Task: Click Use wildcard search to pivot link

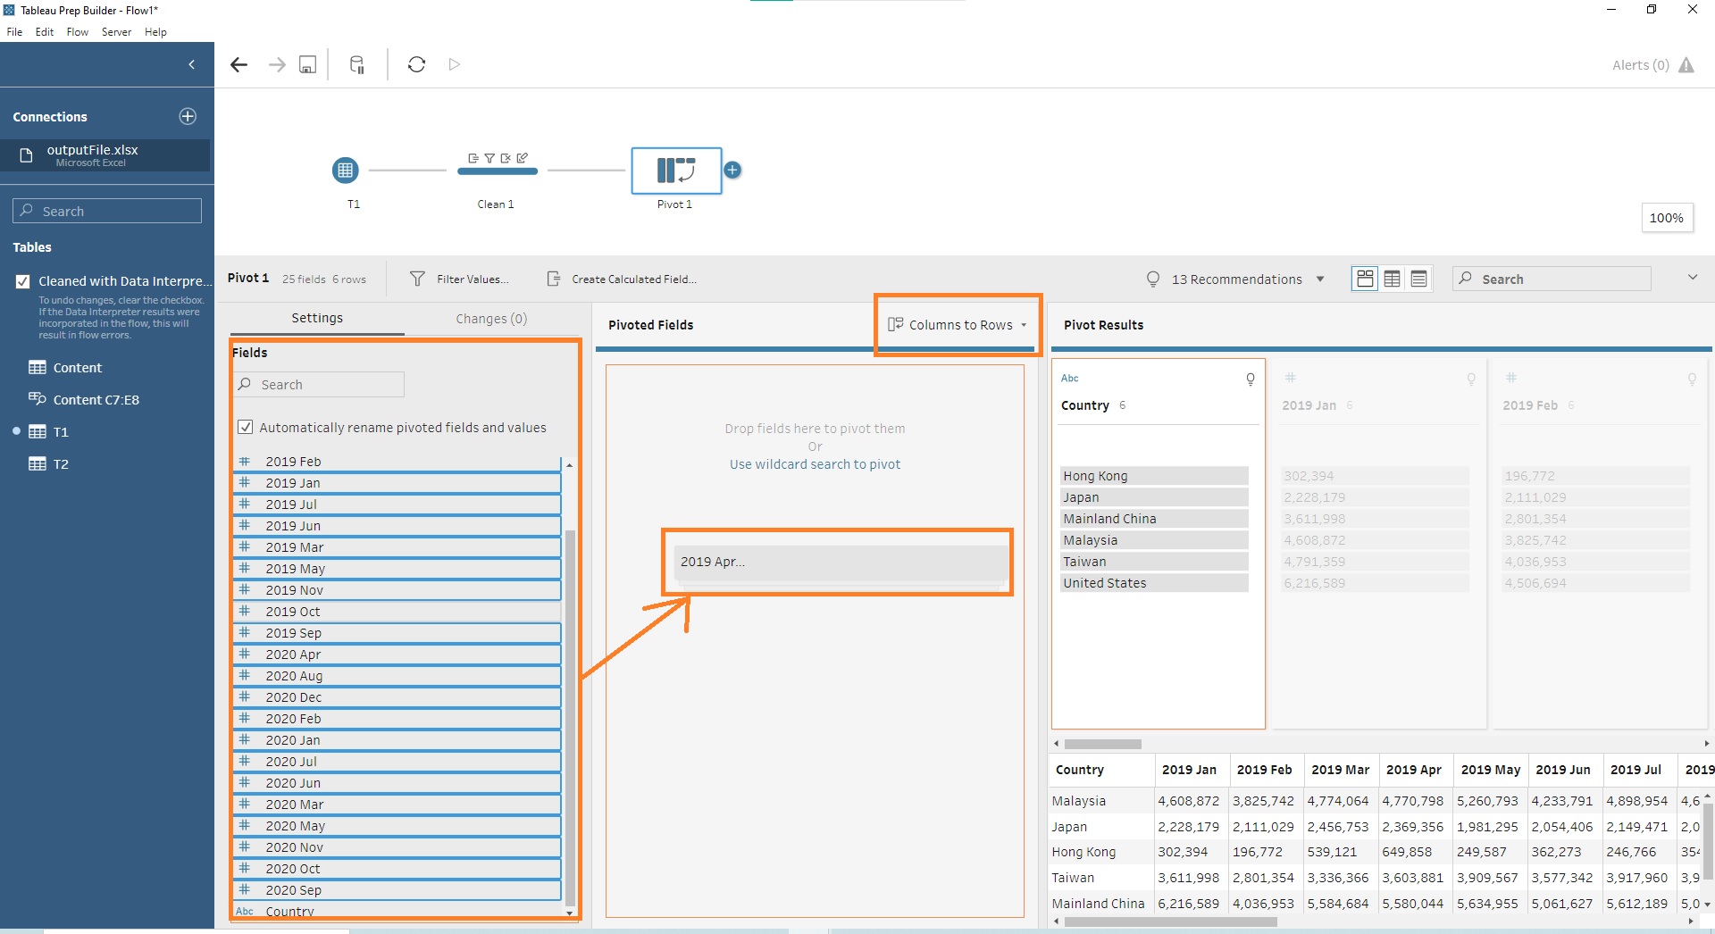Action: [x=815, y=464]
